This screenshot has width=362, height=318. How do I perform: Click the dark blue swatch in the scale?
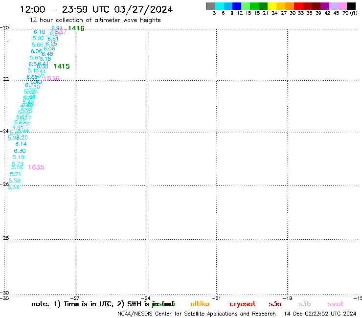pos(237,6)
